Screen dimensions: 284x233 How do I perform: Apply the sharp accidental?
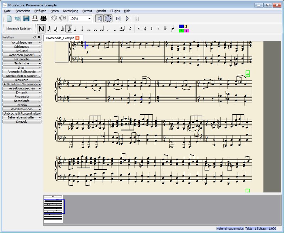145,29
